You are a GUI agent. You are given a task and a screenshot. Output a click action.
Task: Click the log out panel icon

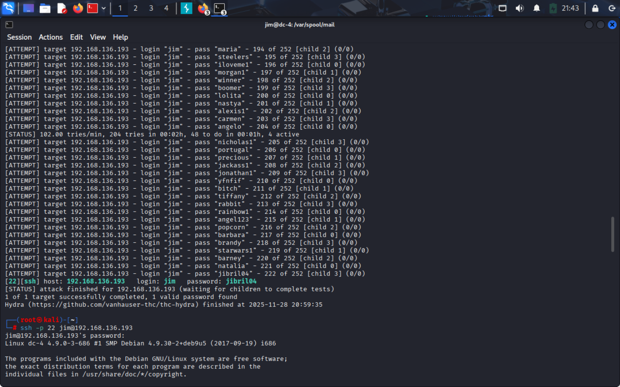612,8
